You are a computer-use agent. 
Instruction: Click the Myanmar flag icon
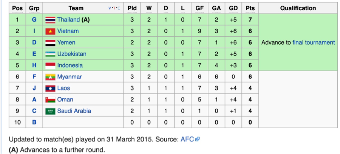coord(50,77)
